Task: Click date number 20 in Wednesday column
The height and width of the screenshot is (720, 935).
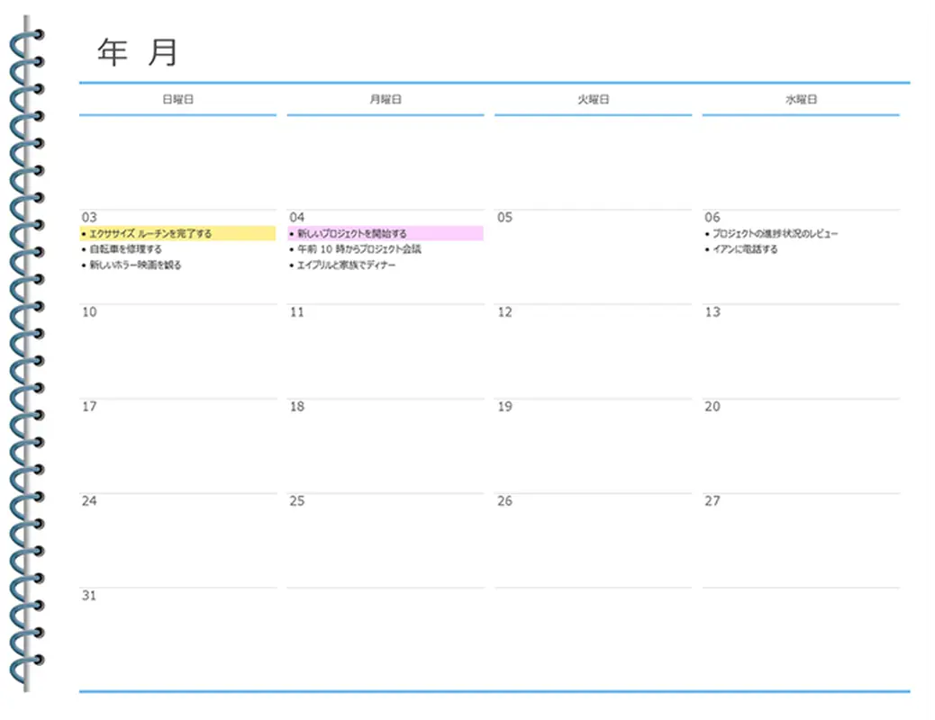Action: pos(713,407)
